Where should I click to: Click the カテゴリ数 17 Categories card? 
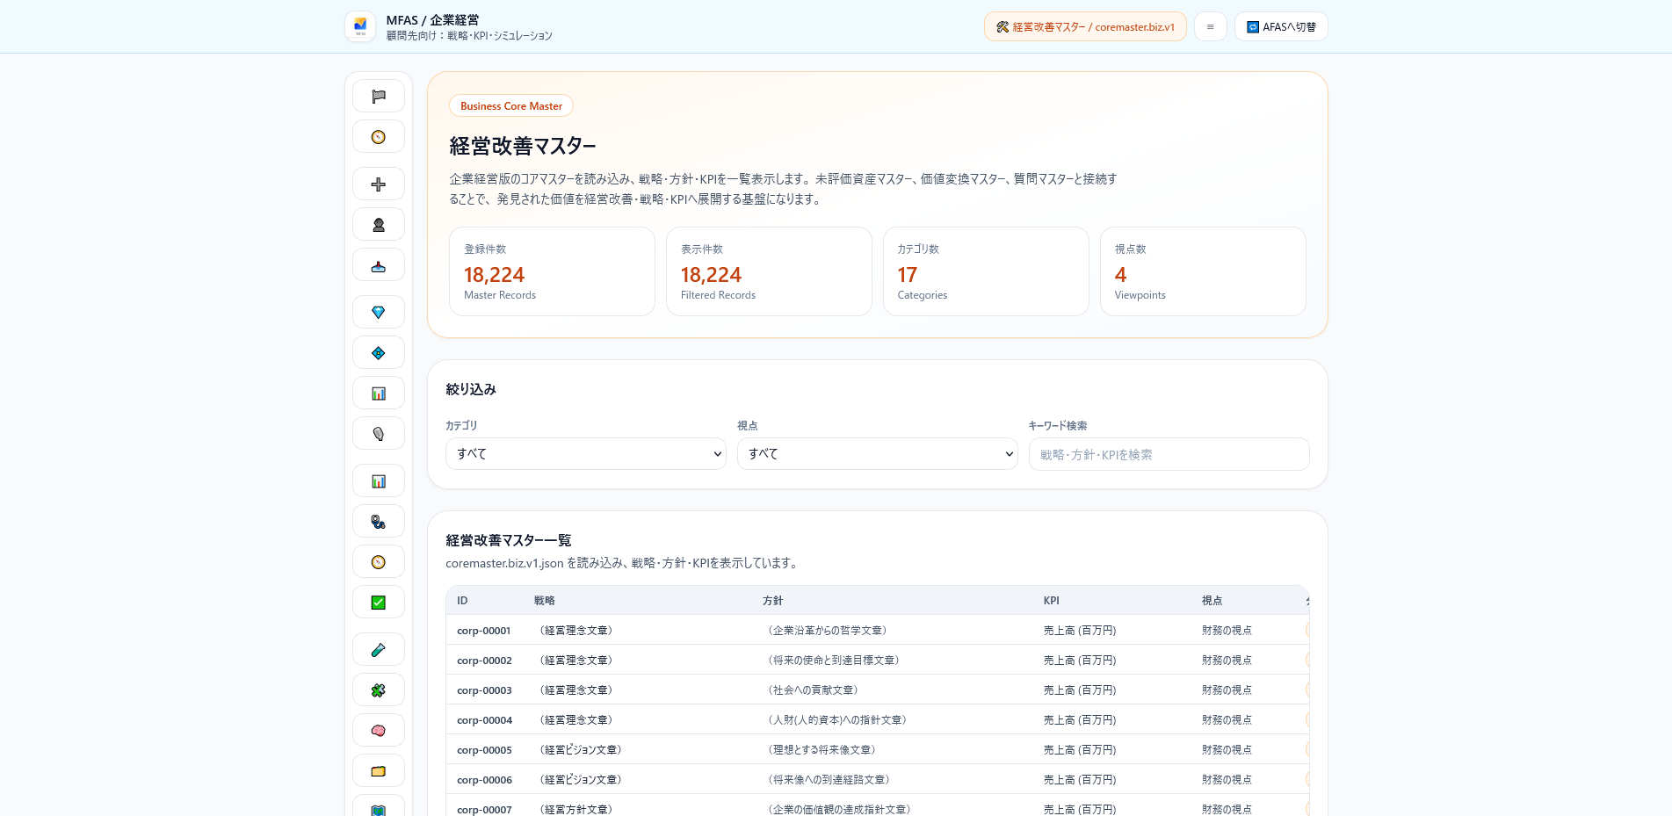pyautogui.click(x=986, y=271)
